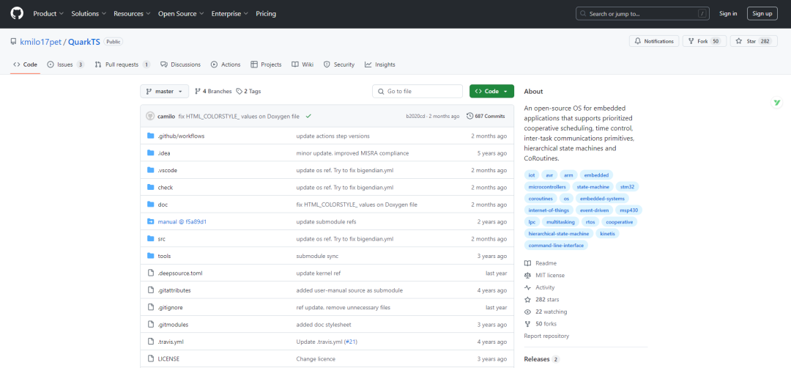Screen dimensions: 791x368
Task: Expand the Solutions dropdown
Action: click(89, 14)
